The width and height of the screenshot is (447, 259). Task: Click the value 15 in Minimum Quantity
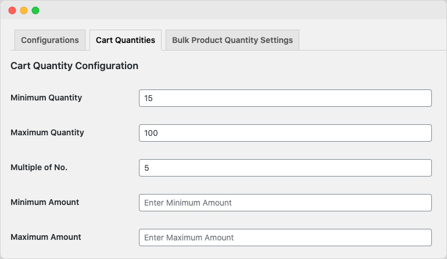(149, 98)
